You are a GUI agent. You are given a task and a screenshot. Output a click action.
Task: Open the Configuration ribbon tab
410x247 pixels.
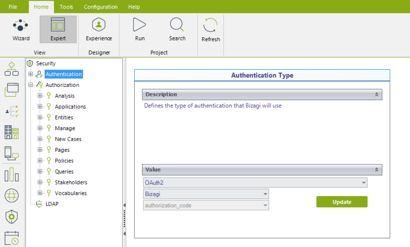pos(101,7)
